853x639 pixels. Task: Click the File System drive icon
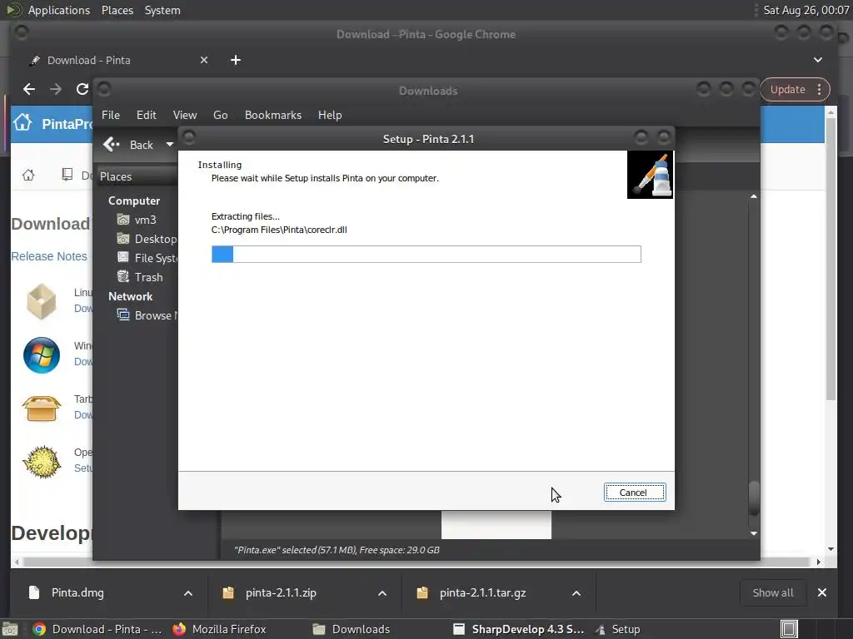coord(123,258)
